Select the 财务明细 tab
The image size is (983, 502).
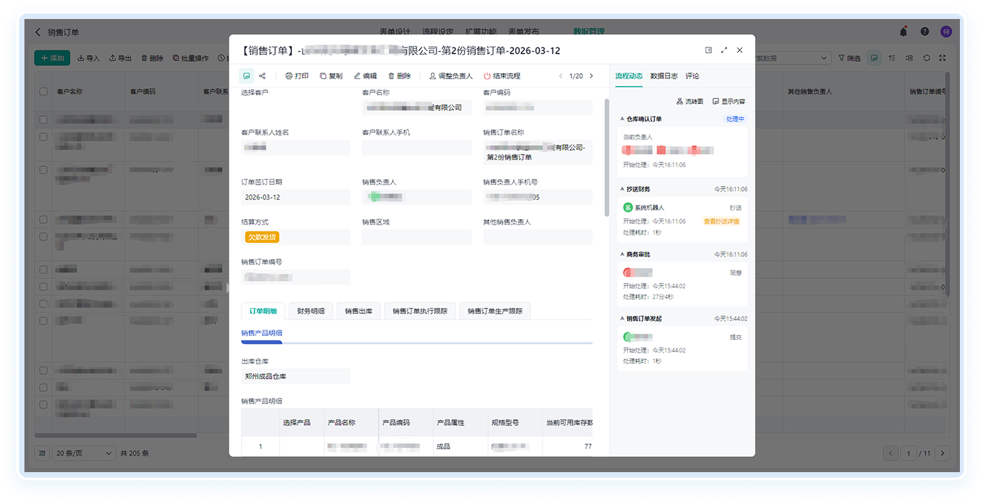pyautogui.click(x=311, y=311)
